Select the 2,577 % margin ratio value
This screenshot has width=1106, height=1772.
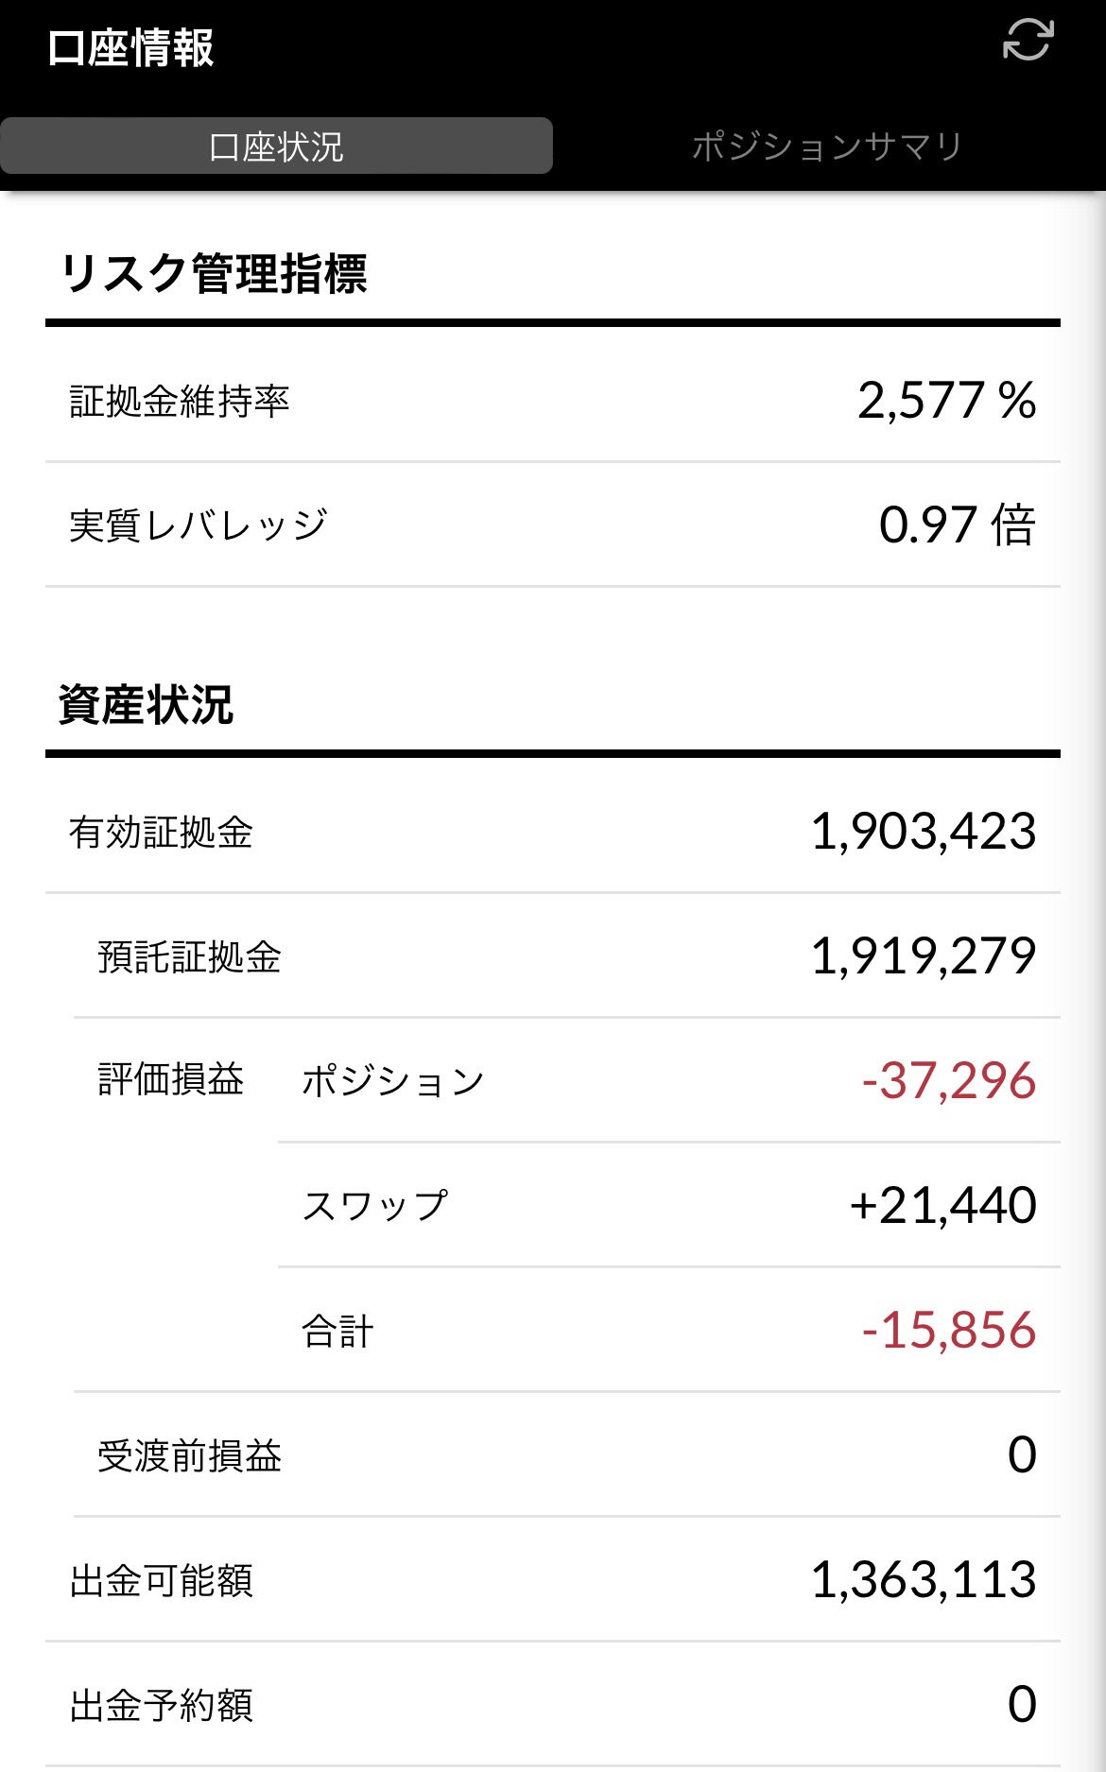click(x=946, y=401)
